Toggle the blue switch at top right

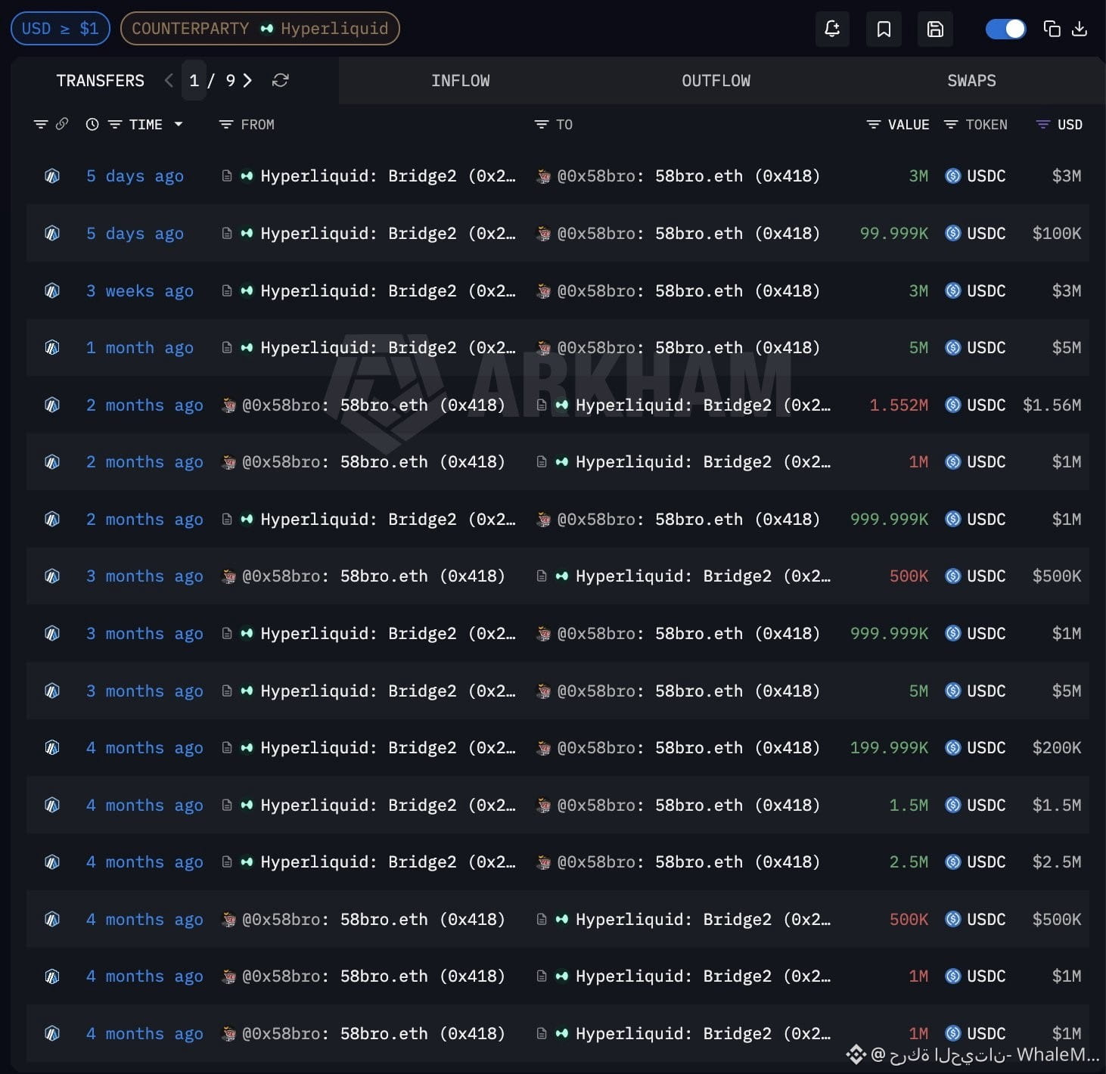(x=1005, y=29)
